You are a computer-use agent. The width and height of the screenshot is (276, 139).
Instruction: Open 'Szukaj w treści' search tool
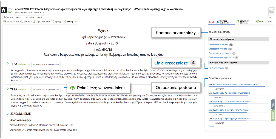tap(11, 22)
